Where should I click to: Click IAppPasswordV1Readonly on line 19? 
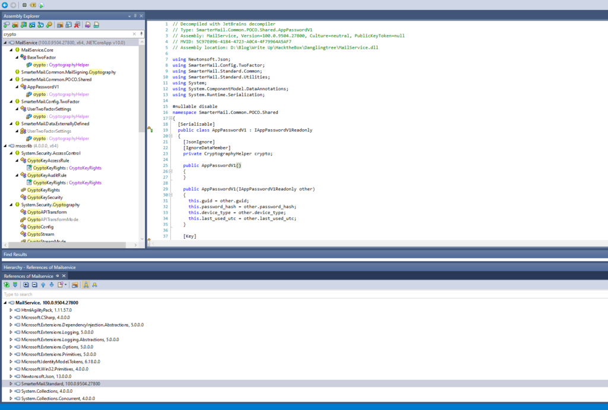click(x=283, y=130)
